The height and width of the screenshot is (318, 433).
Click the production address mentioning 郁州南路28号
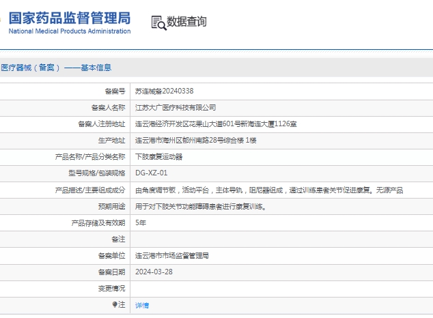pyautogui.click(x=196, y=141)
